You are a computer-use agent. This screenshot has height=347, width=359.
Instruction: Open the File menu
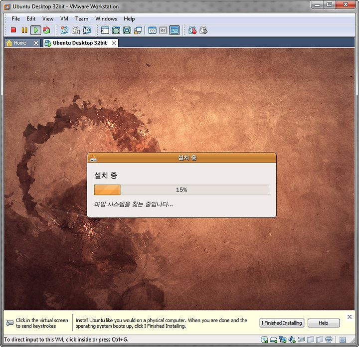[15, 19]
